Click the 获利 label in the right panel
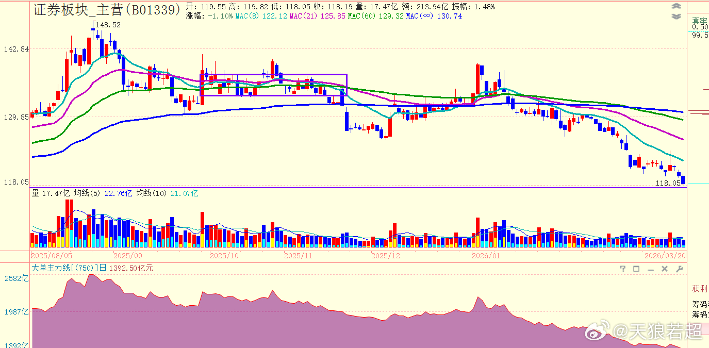Image resolution: width=709 pixels, height=348 pixels. pos(700,289)
